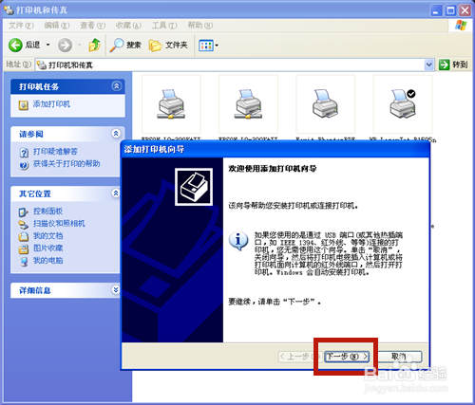
Task: Open Forward button history dropdown arrow
Action: tap(80, 45)
